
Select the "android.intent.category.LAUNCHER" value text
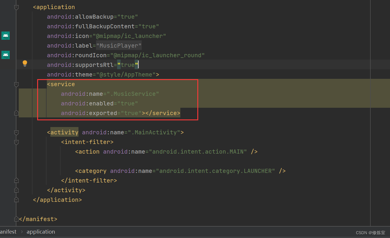[x=216, y=171]
